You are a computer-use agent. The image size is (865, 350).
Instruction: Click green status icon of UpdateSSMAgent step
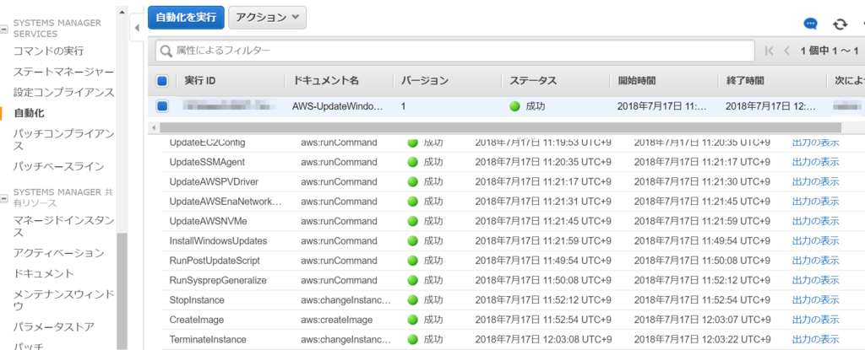(x=412, y=162)
